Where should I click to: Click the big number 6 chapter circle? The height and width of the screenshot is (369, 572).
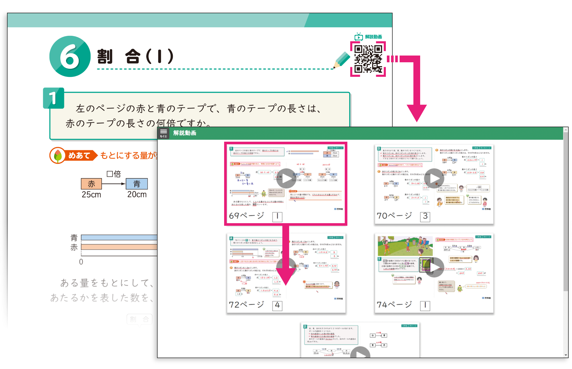pyautogui.click(x=70, y=57)
